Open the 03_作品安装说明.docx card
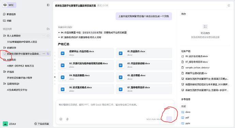 tap(144, 65)
